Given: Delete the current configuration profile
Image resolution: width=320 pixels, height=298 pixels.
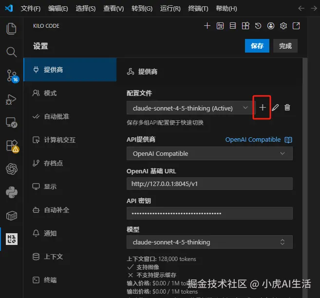Looking at the screenshot, I should click(x=287, y=107).
